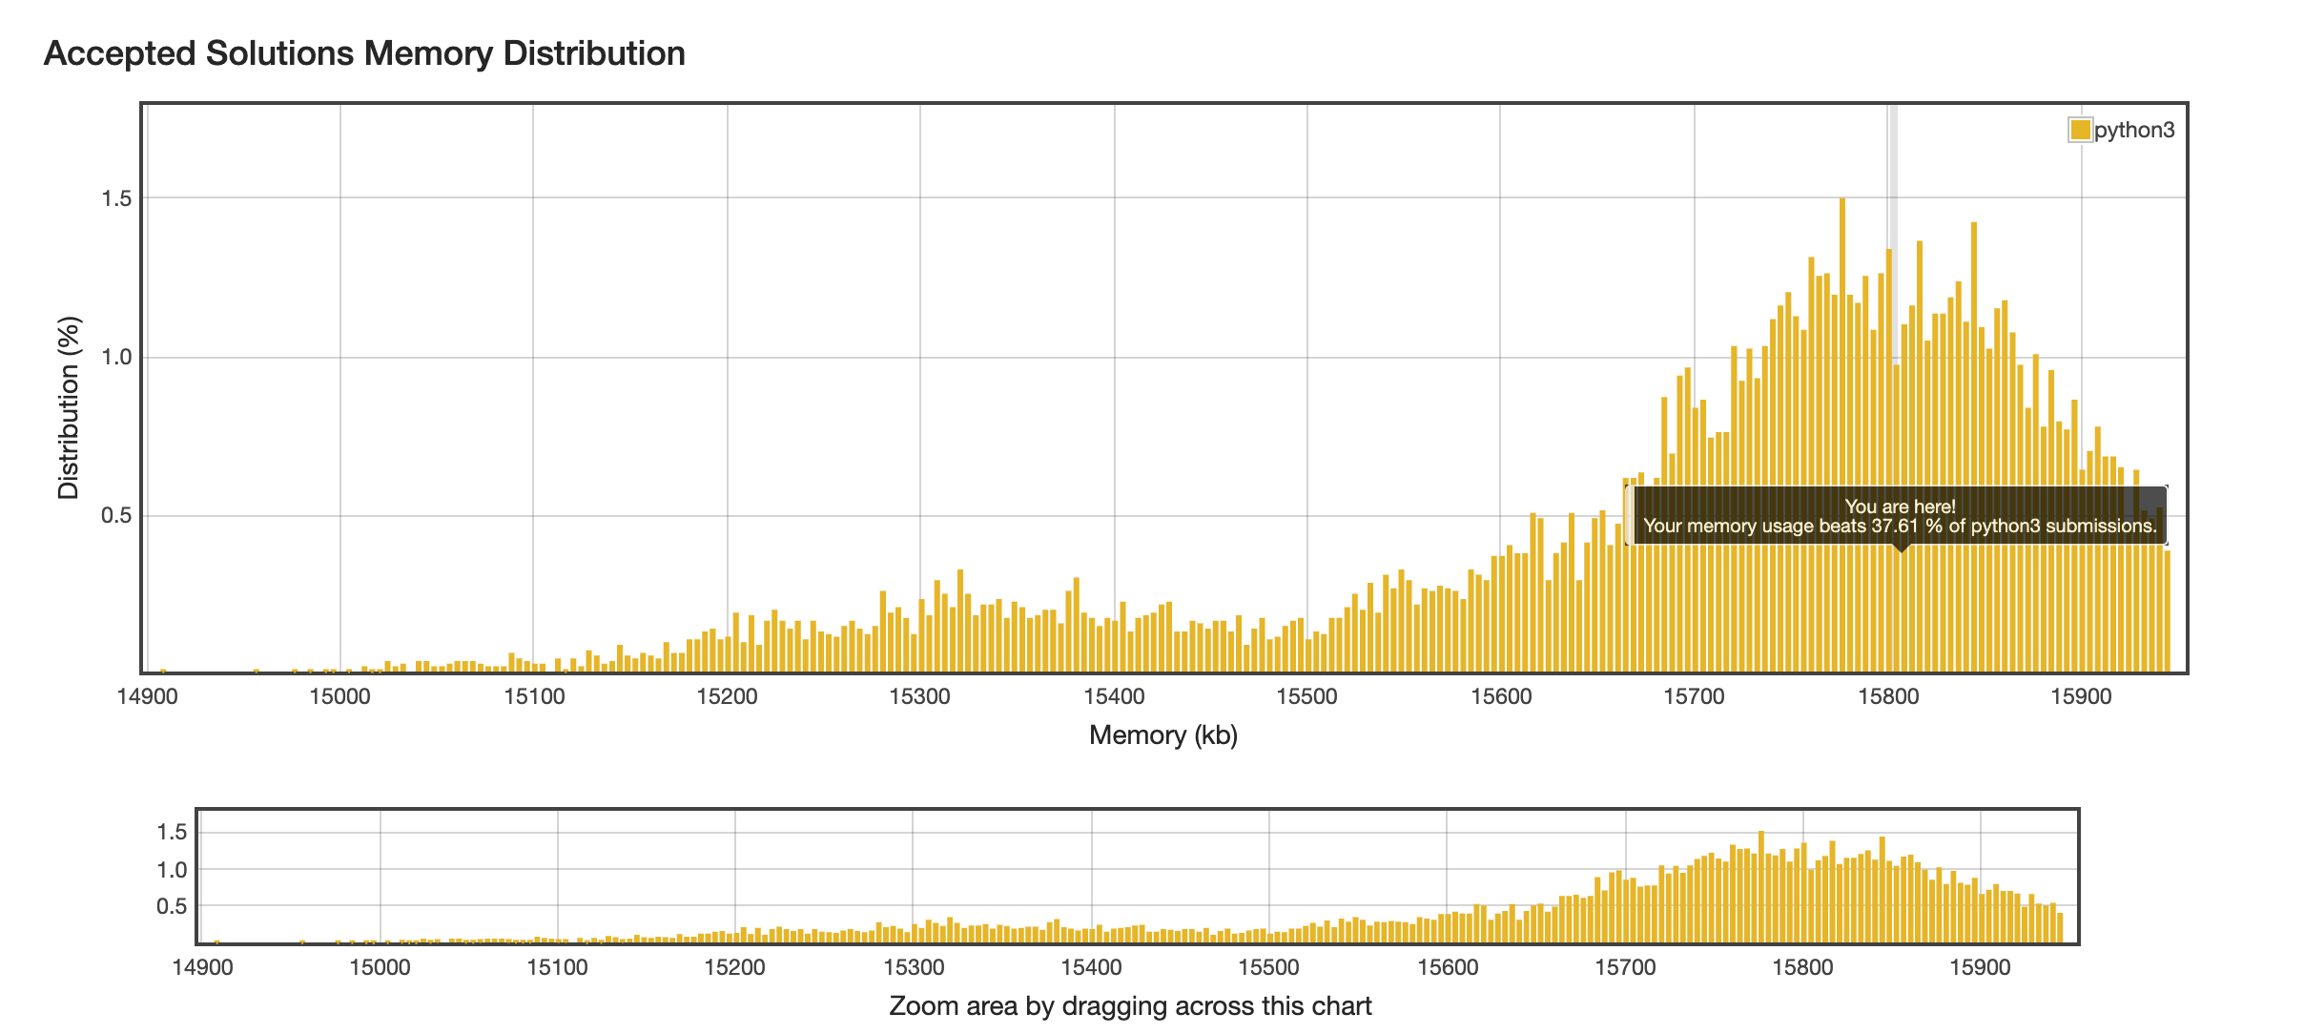Viewport: 2304px width, 1034px height.
Task: Click the 15500 tick label in overview chart
Action: pyautogui.click(x=1268, y=967)
